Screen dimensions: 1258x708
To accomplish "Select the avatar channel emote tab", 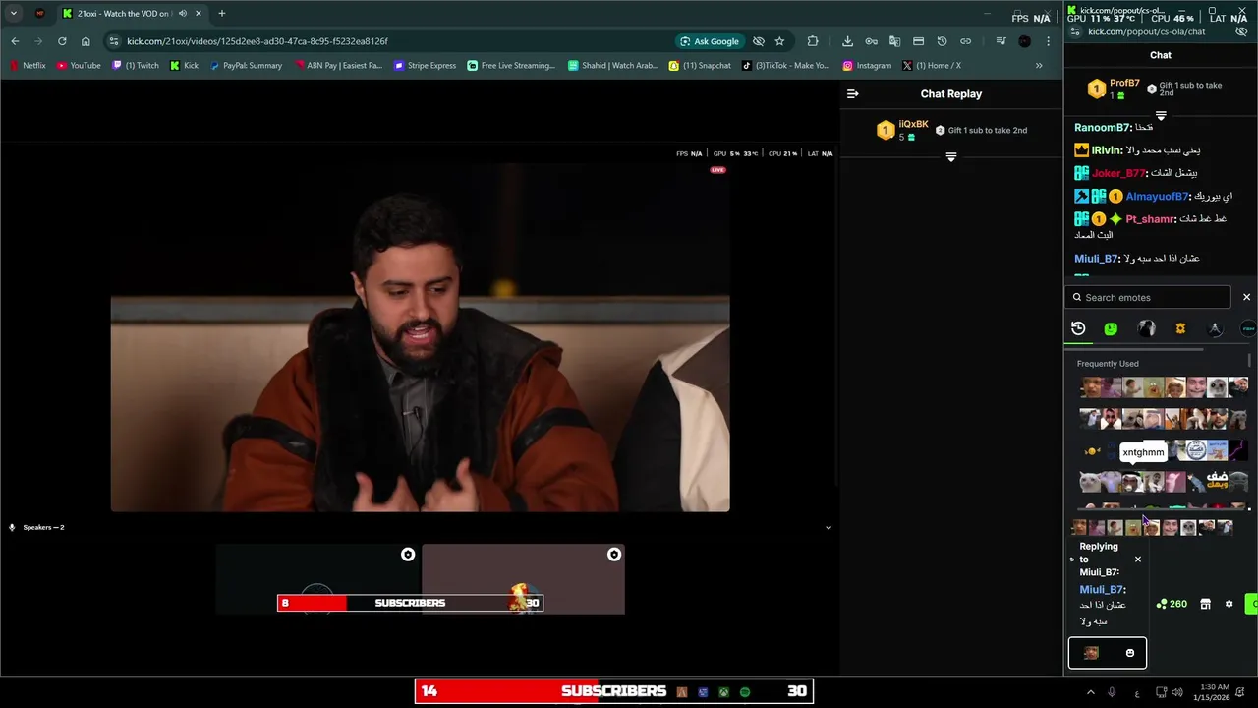I will coord(1146,328).
